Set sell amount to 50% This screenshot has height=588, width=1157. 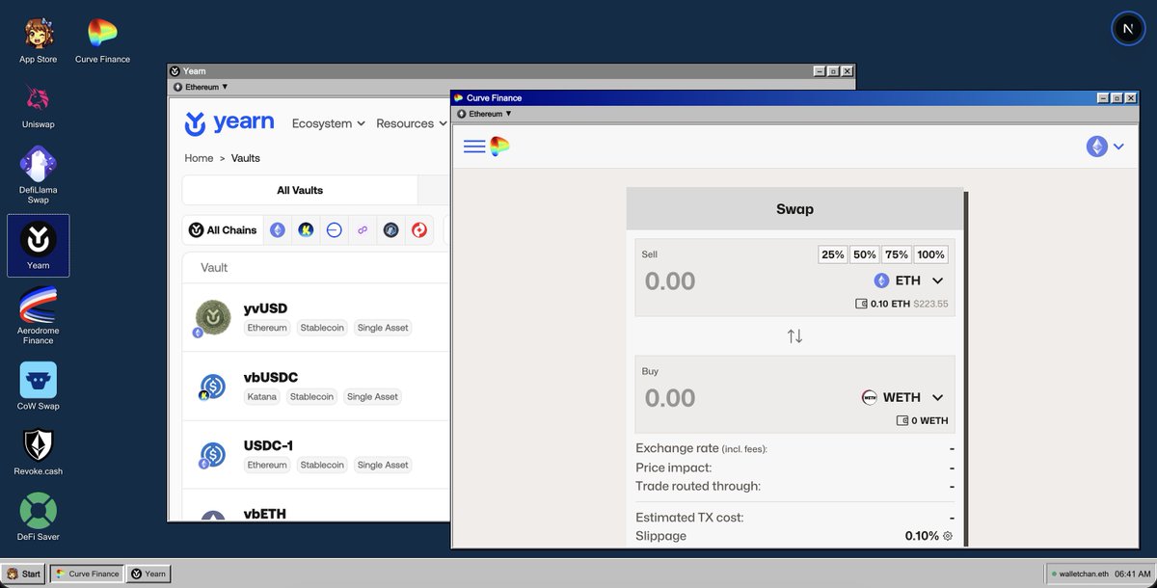click(x=865, y=254)
